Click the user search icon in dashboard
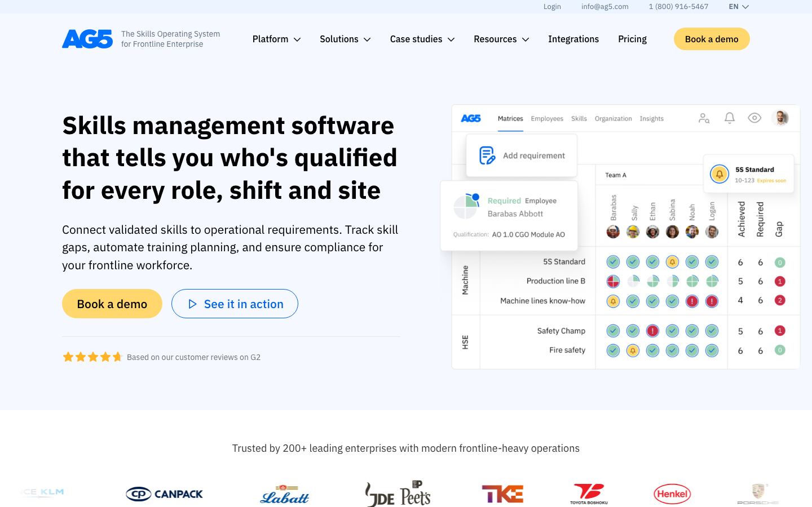This screenshot has height=507, width=812. [x=704, y=118]
